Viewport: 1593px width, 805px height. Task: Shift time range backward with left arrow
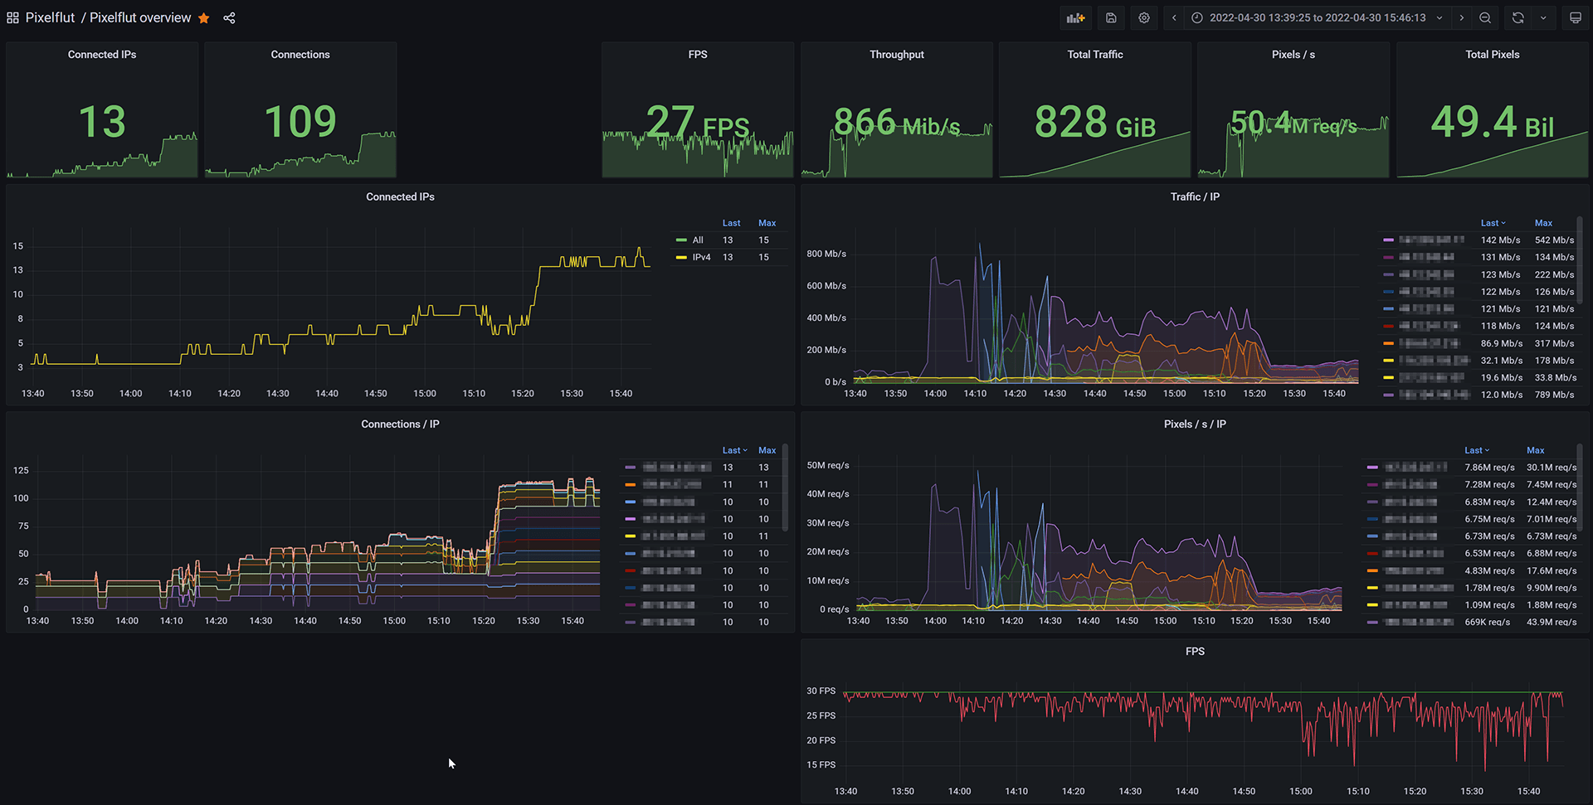point(1174,17)
